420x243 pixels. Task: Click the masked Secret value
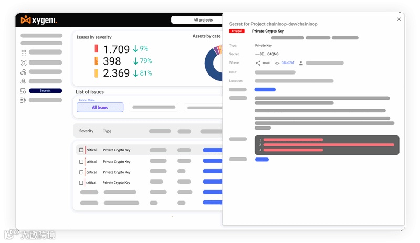(x=267, y=54)
